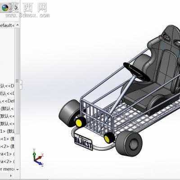Open the DisplayManager appearance ball tab
Screen dimensions: 180x180
point(5,8)
